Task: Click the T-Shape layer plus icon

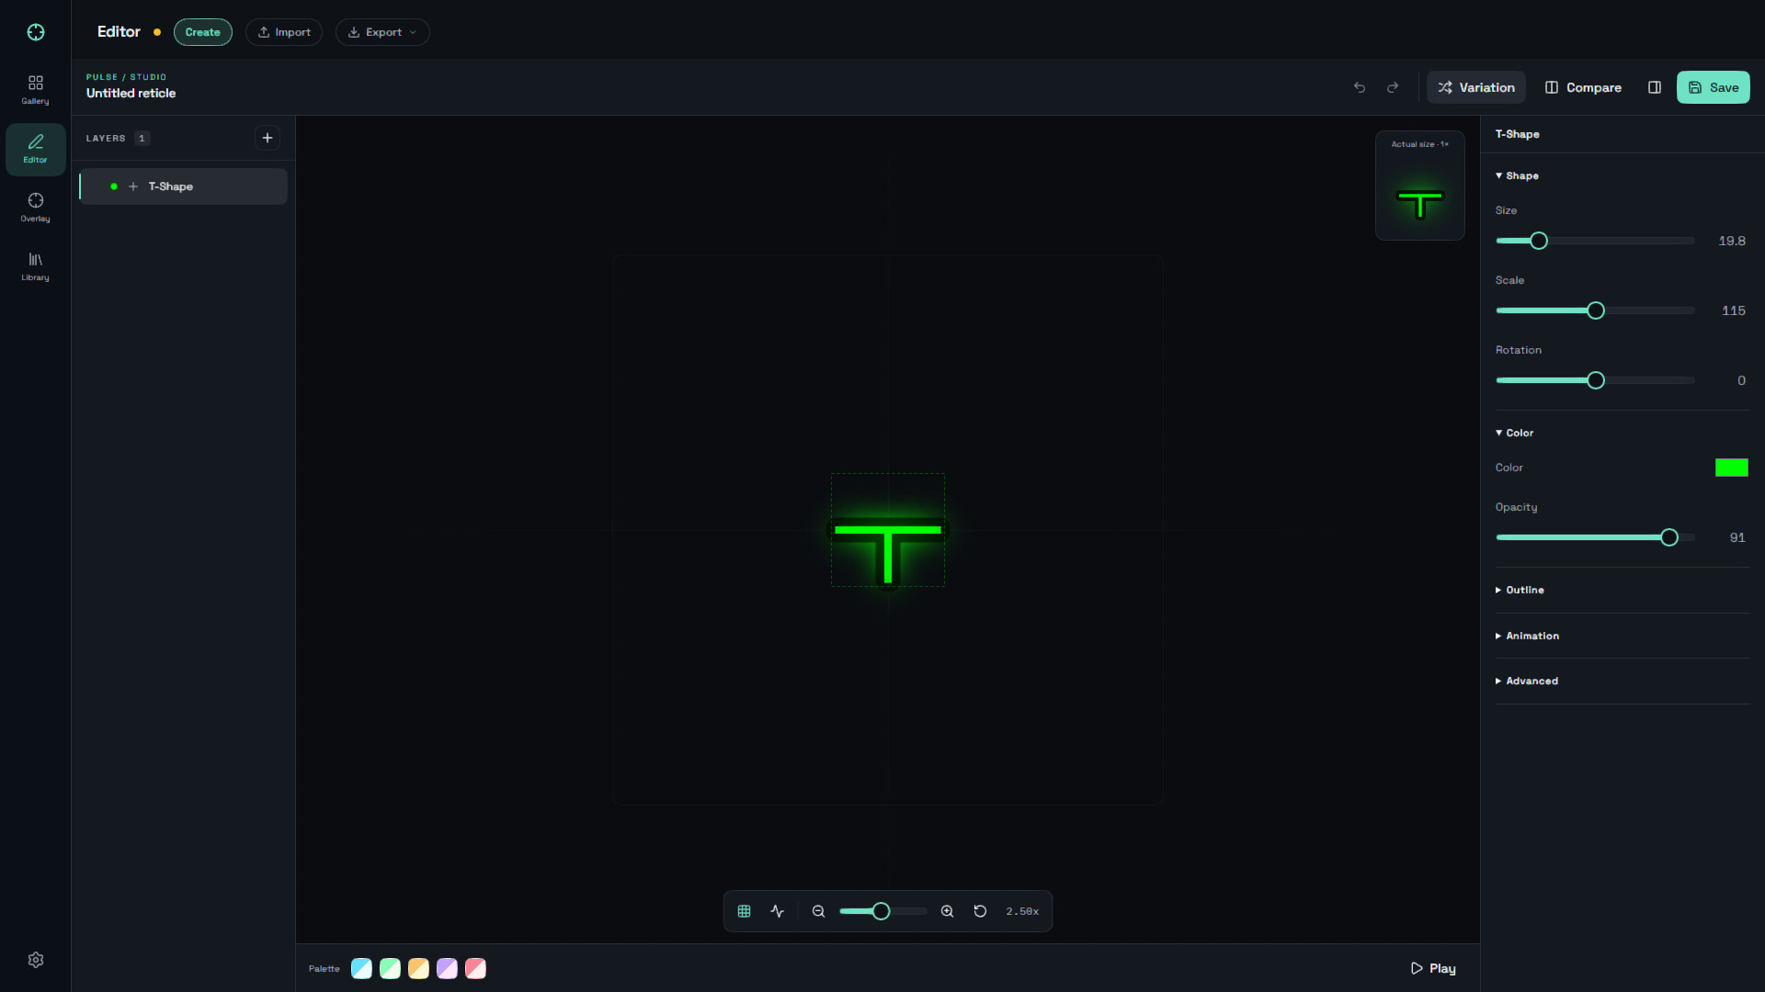Action: [x=133, y=186]
